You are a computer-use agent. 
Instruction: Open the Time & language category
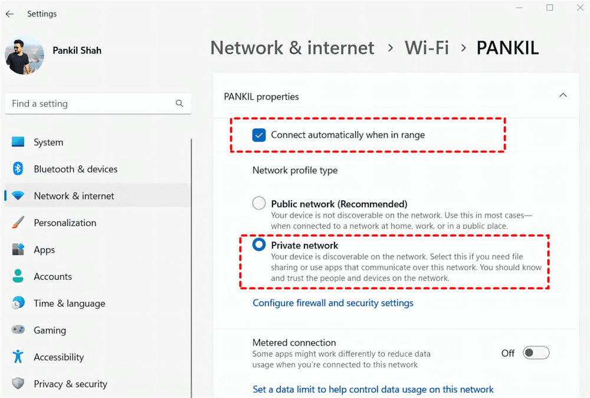pos(69,304)
